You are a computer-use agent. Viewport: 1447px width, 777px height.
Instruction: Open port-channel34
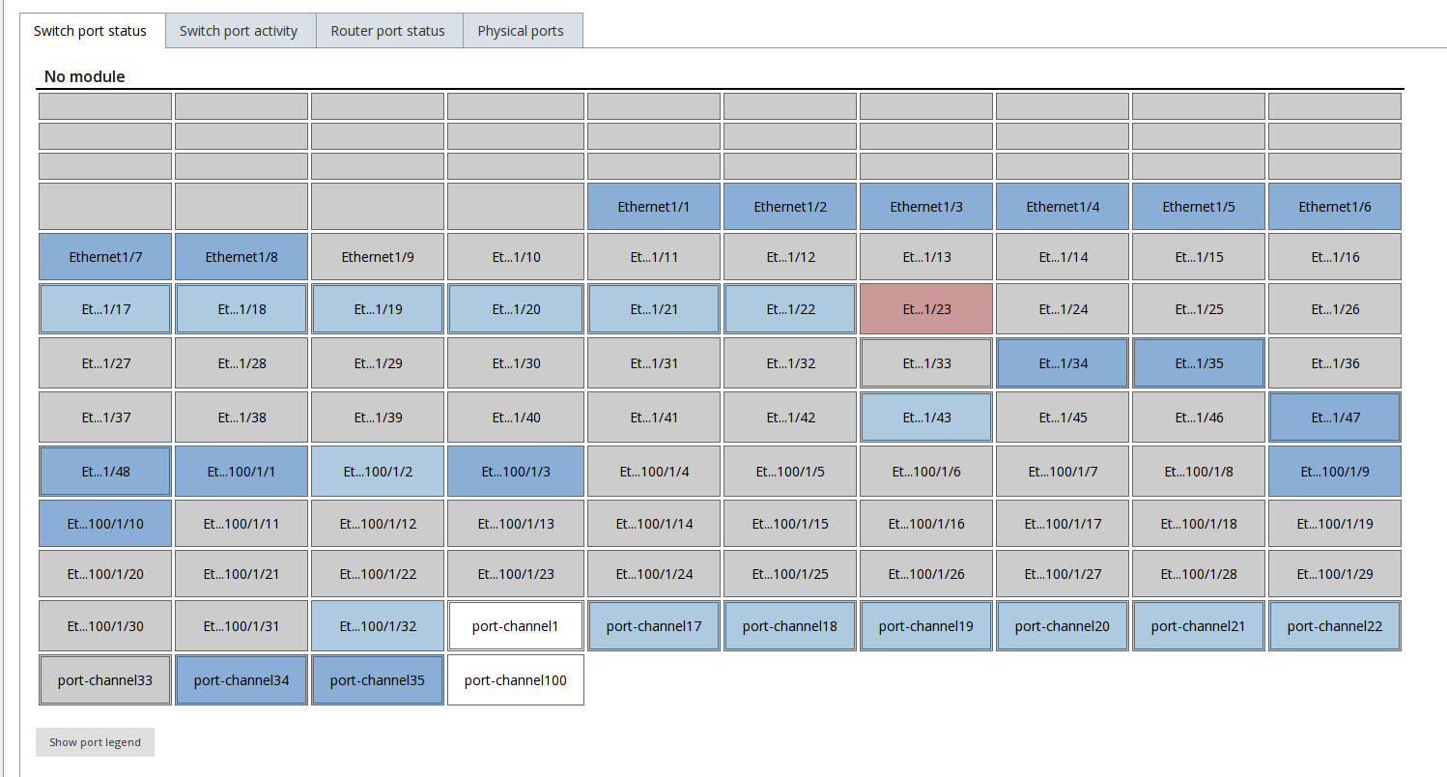click(x=241, y=680)
